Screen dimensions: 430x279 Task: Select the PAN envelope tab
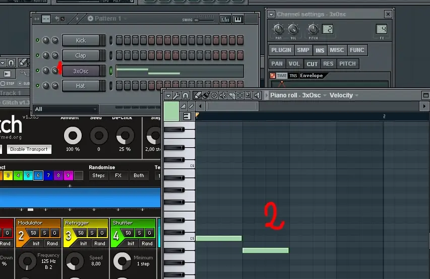(277, 64)
